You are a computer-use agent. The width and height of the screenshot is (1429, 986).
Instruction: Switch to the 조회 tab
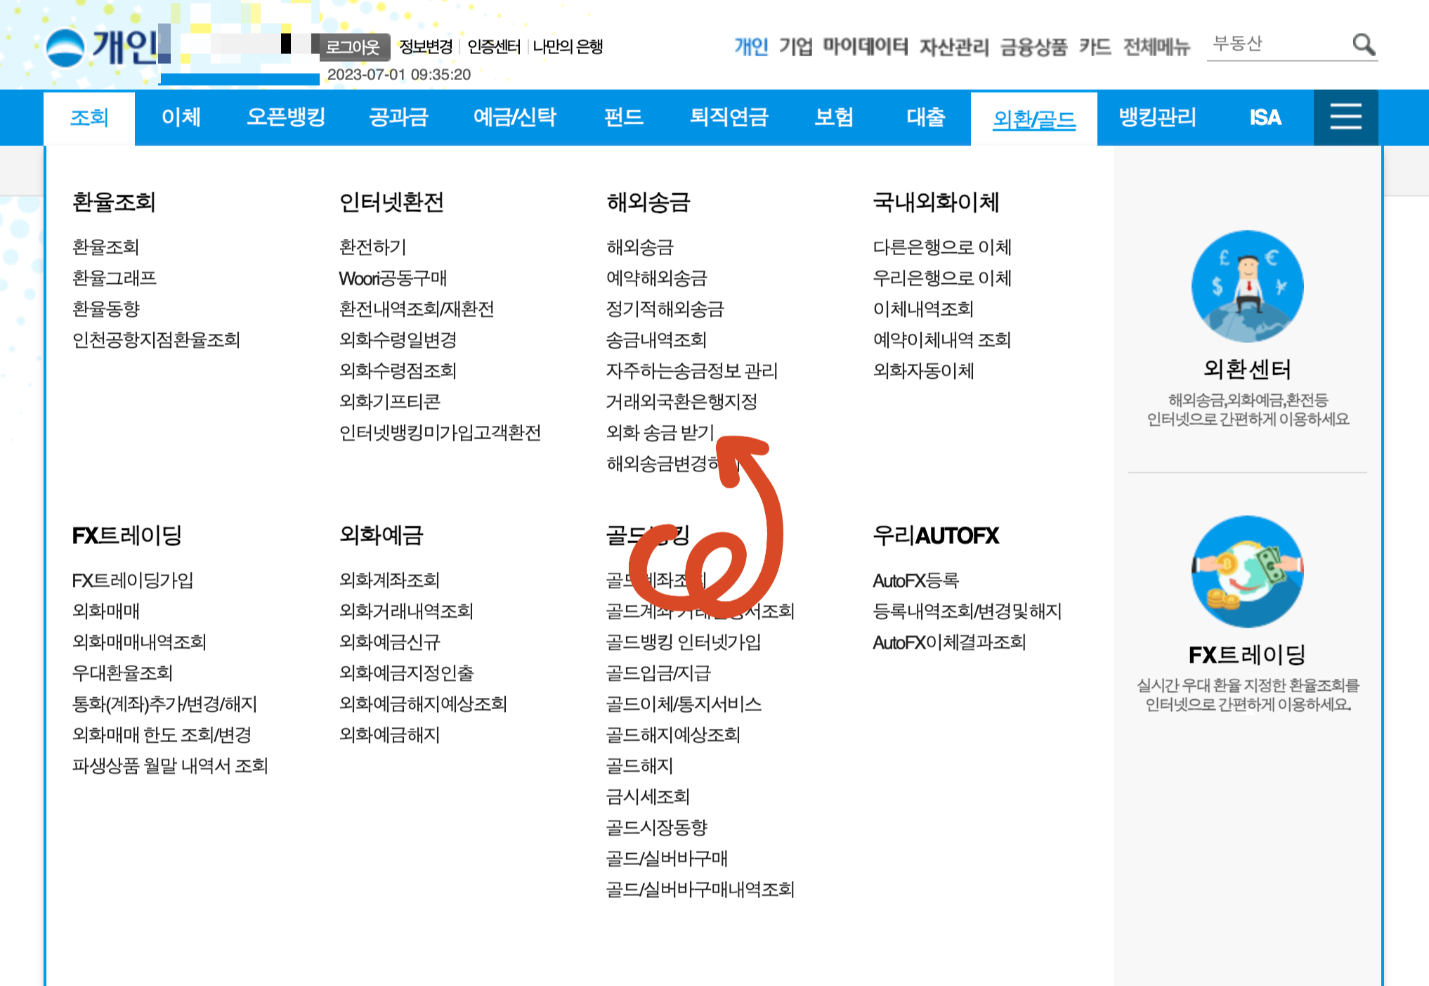click(x=89, y=117)
